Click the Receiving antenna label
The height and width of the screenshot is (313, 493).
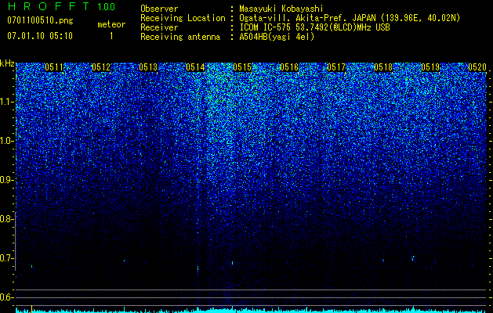click(180, 37)
